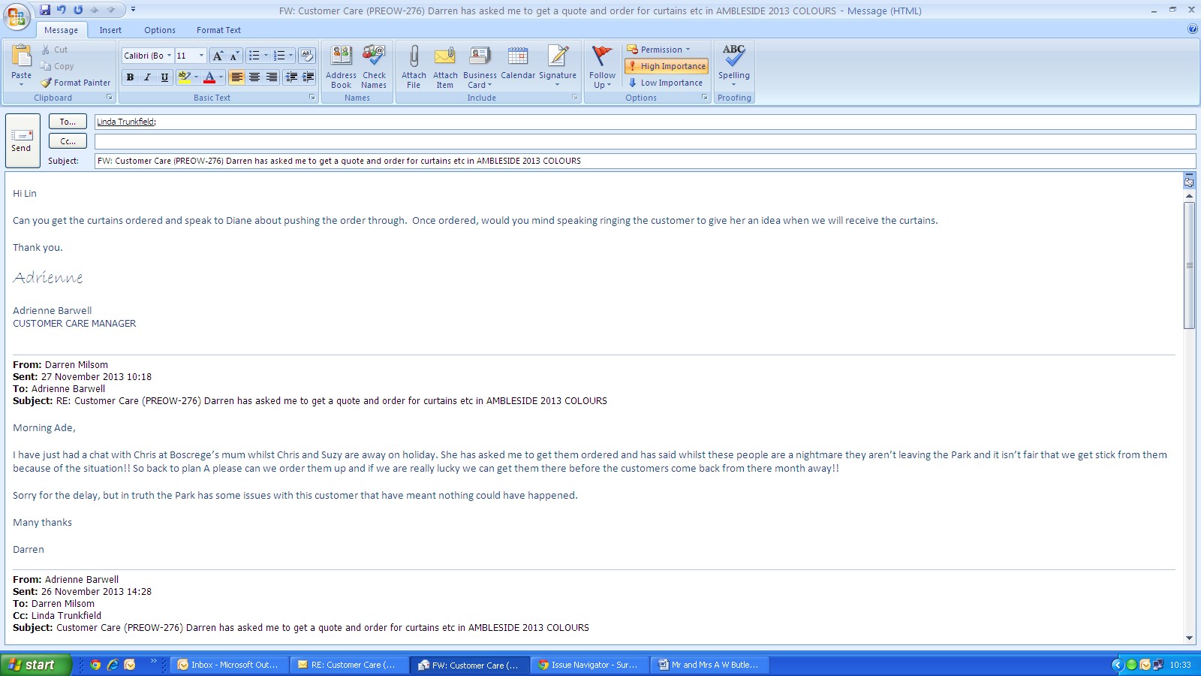Switch to the Message tab
This screenshot has width=1201, height=676.
pyautogui.click(x=61, y=30)
